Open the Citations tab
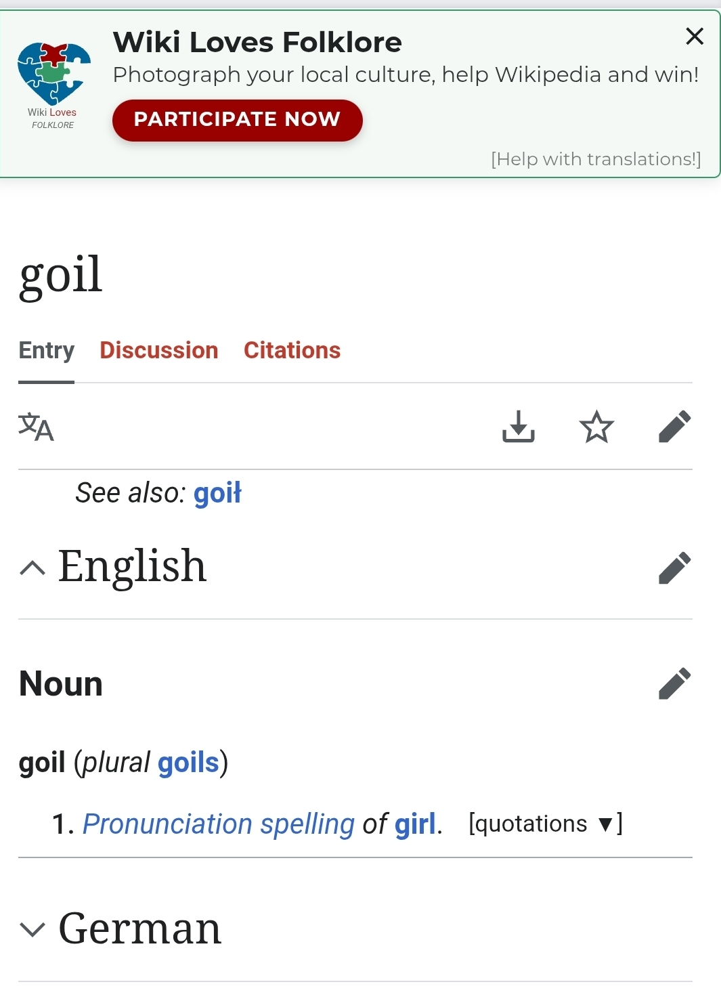The width and height of the screenshot is (721, 999). [x=292, y=350]
